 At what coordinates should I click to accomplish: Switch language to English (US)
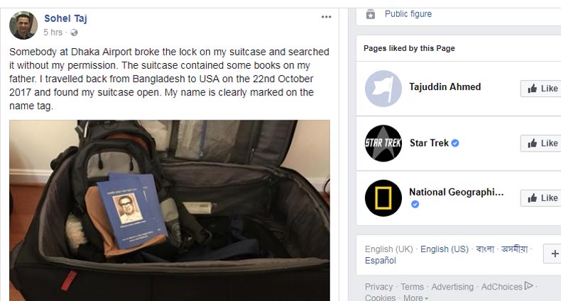click(x=445, y=249)
